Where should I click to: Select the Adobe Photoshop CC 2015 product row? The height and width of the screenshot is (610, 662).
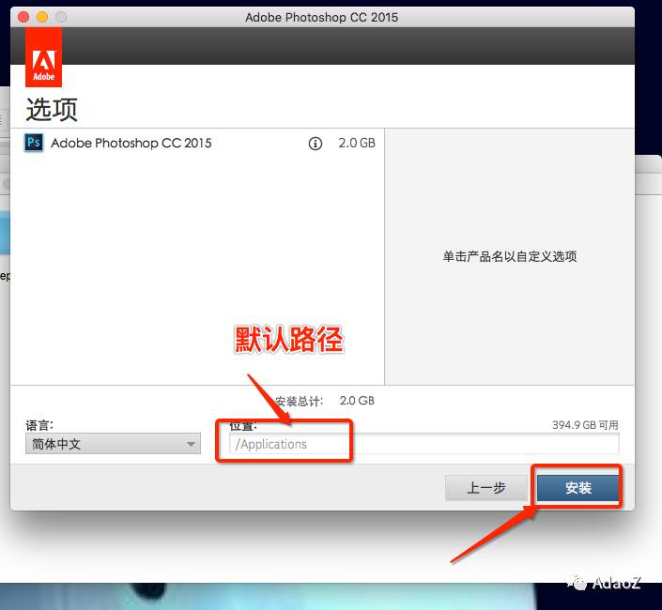pyautogui.click(x=131, y=144)
